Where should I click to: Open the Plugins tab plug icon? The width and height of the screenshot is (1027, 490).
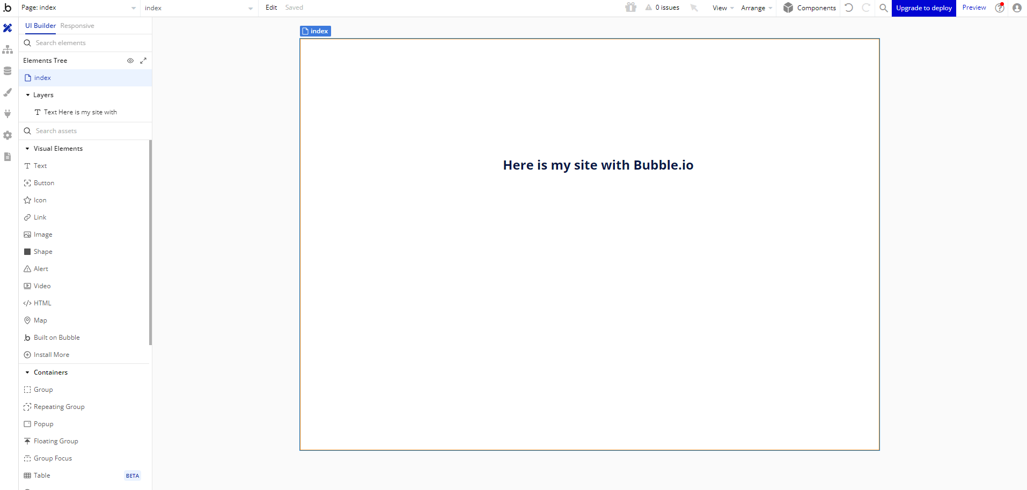pyautogui.click(x=8, y=114)
